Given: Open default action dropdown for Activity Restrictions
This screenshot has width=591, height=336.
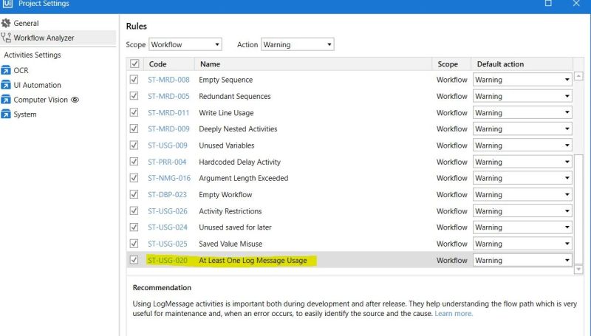Looking at the screenshot, I should click(x=522, y=211).
